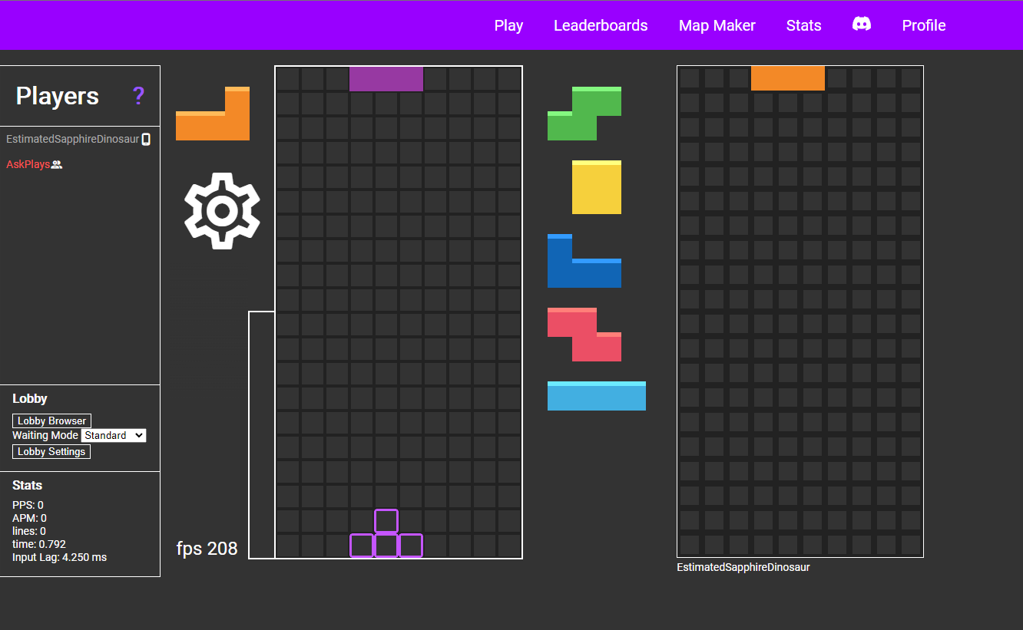
Task: Click the group icon beside AskPlays
Action: tap(56, 164)
